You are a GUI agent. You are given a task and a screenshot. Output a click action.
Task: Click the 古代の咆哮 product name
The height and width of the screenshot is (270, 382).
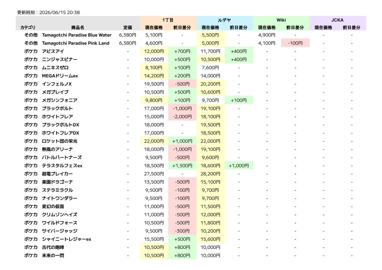click(53, 247)
